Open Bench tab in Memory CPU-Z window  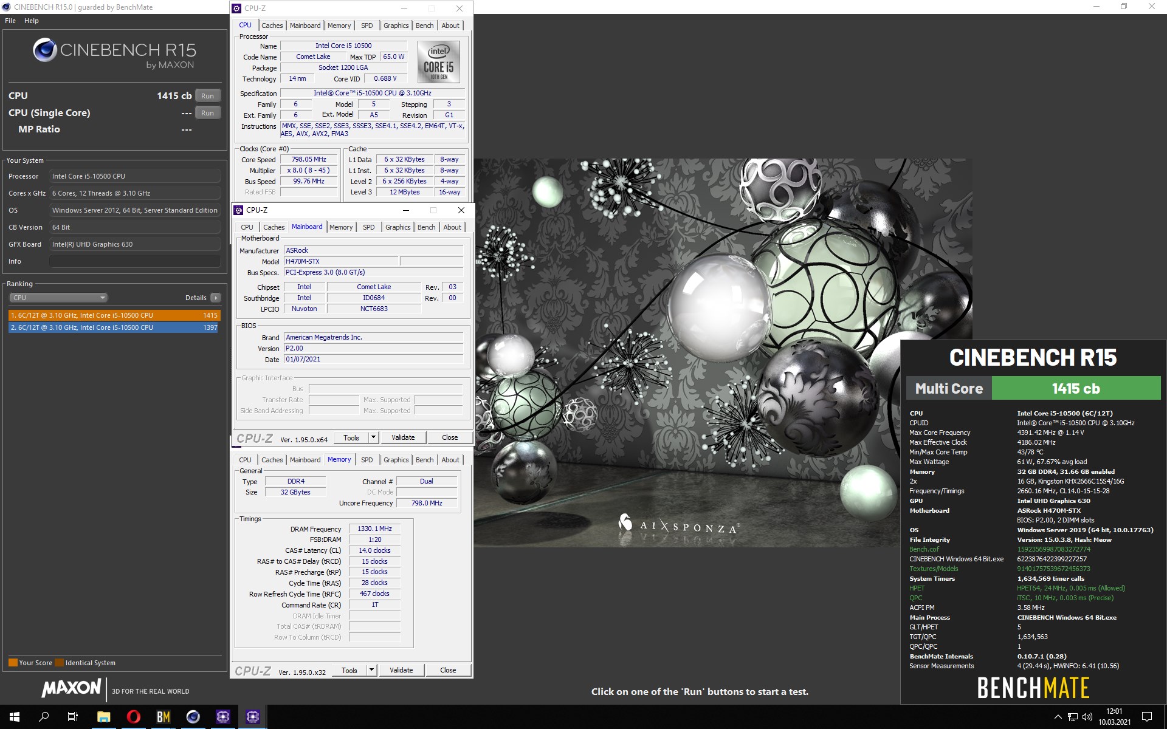pos(424,460)
